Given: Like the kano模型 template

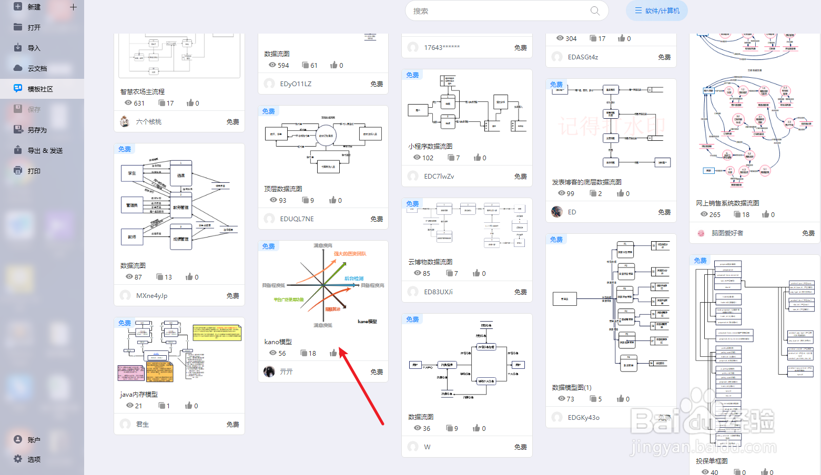Looking at the screenshot, I should (333, 353).
